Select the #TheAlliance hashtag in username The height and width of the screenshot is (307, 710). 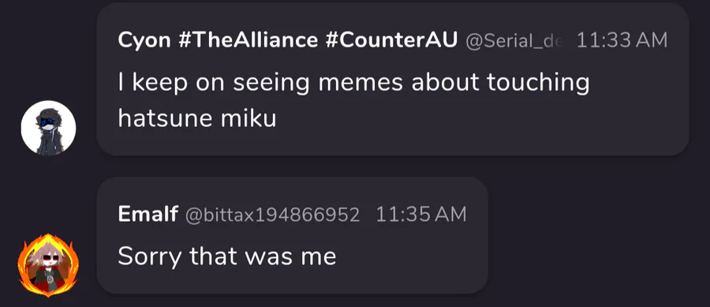coord(248,41)
